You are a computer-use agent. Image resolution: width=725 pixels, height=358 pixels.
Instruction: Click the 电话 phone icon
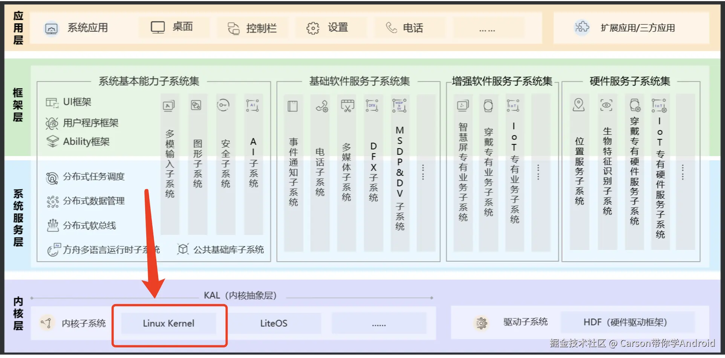click(391, 28)
